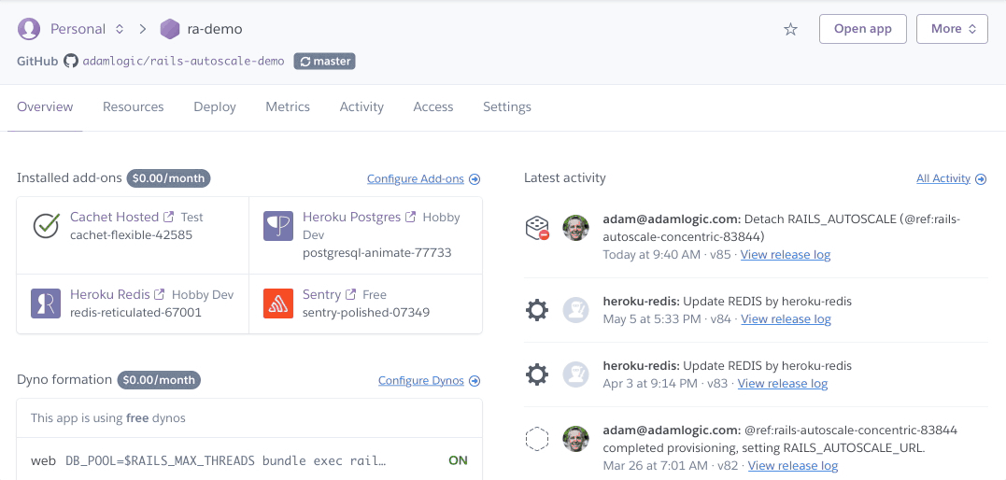Click the Sentry add-on icon
Viewport: 1006px width, 480px height.
(278, 304)
